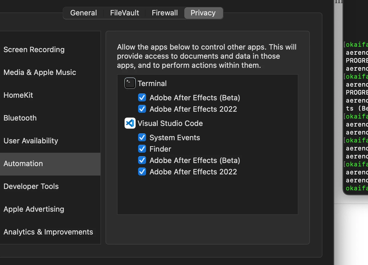Switch to the General tab
The height and width of the screenshot is (265, 368).
(x=84, y=13)
